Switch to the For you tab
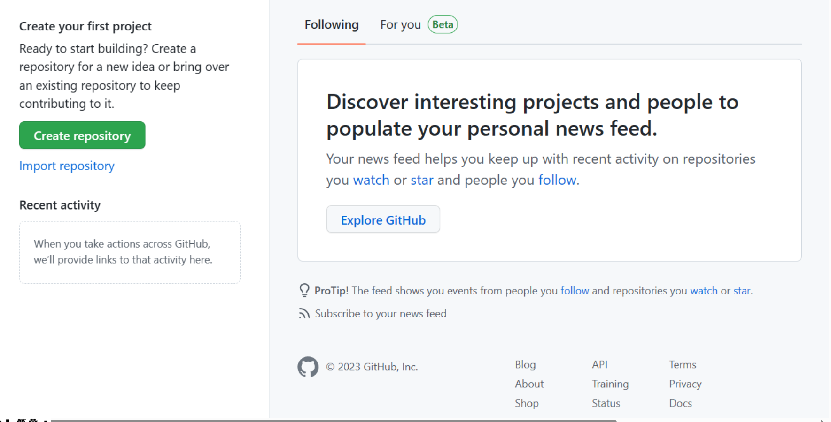 point(400,25)
